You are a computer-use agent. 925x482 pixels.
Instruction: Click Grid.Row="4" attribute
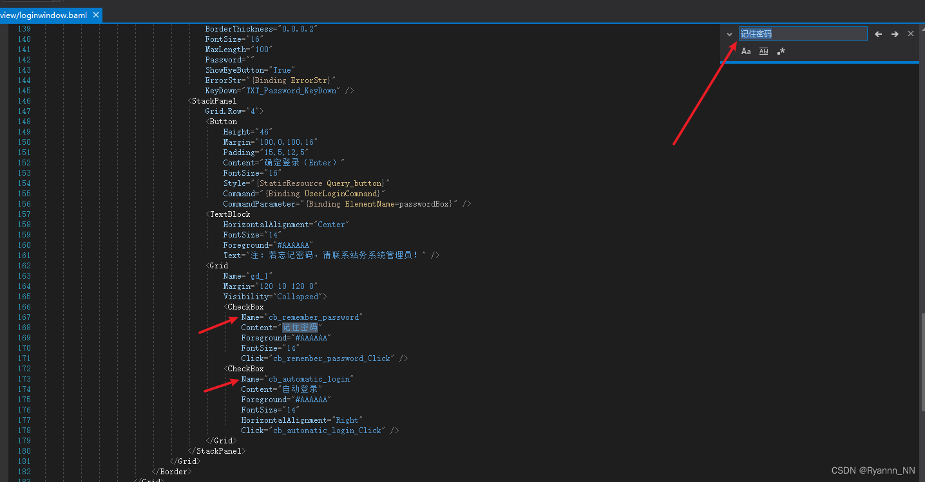pyautogui.click(x=234, y=111)
